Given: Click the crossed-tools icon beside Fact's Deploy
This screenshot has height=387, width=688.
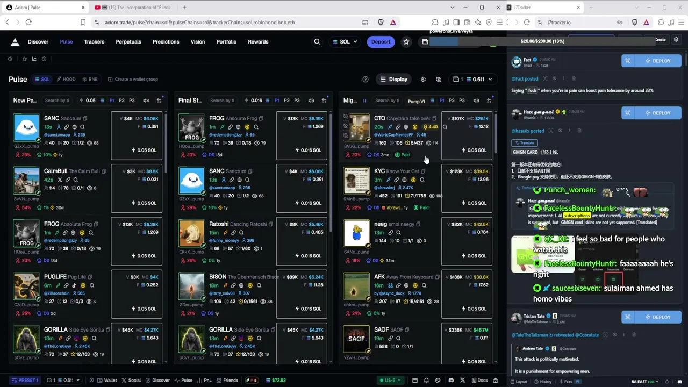Looking at the screenshot, I should point(627,61).
